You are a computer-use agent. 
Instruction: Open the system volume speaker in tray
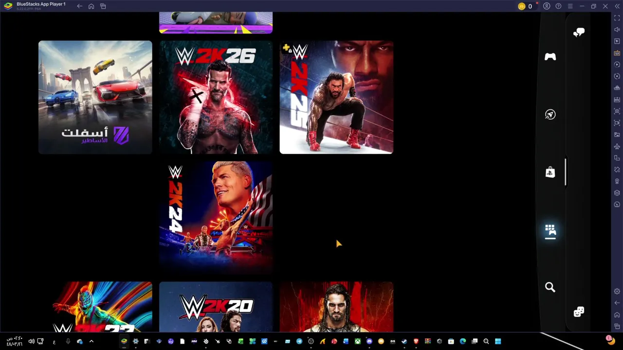(x=31, y=341)
